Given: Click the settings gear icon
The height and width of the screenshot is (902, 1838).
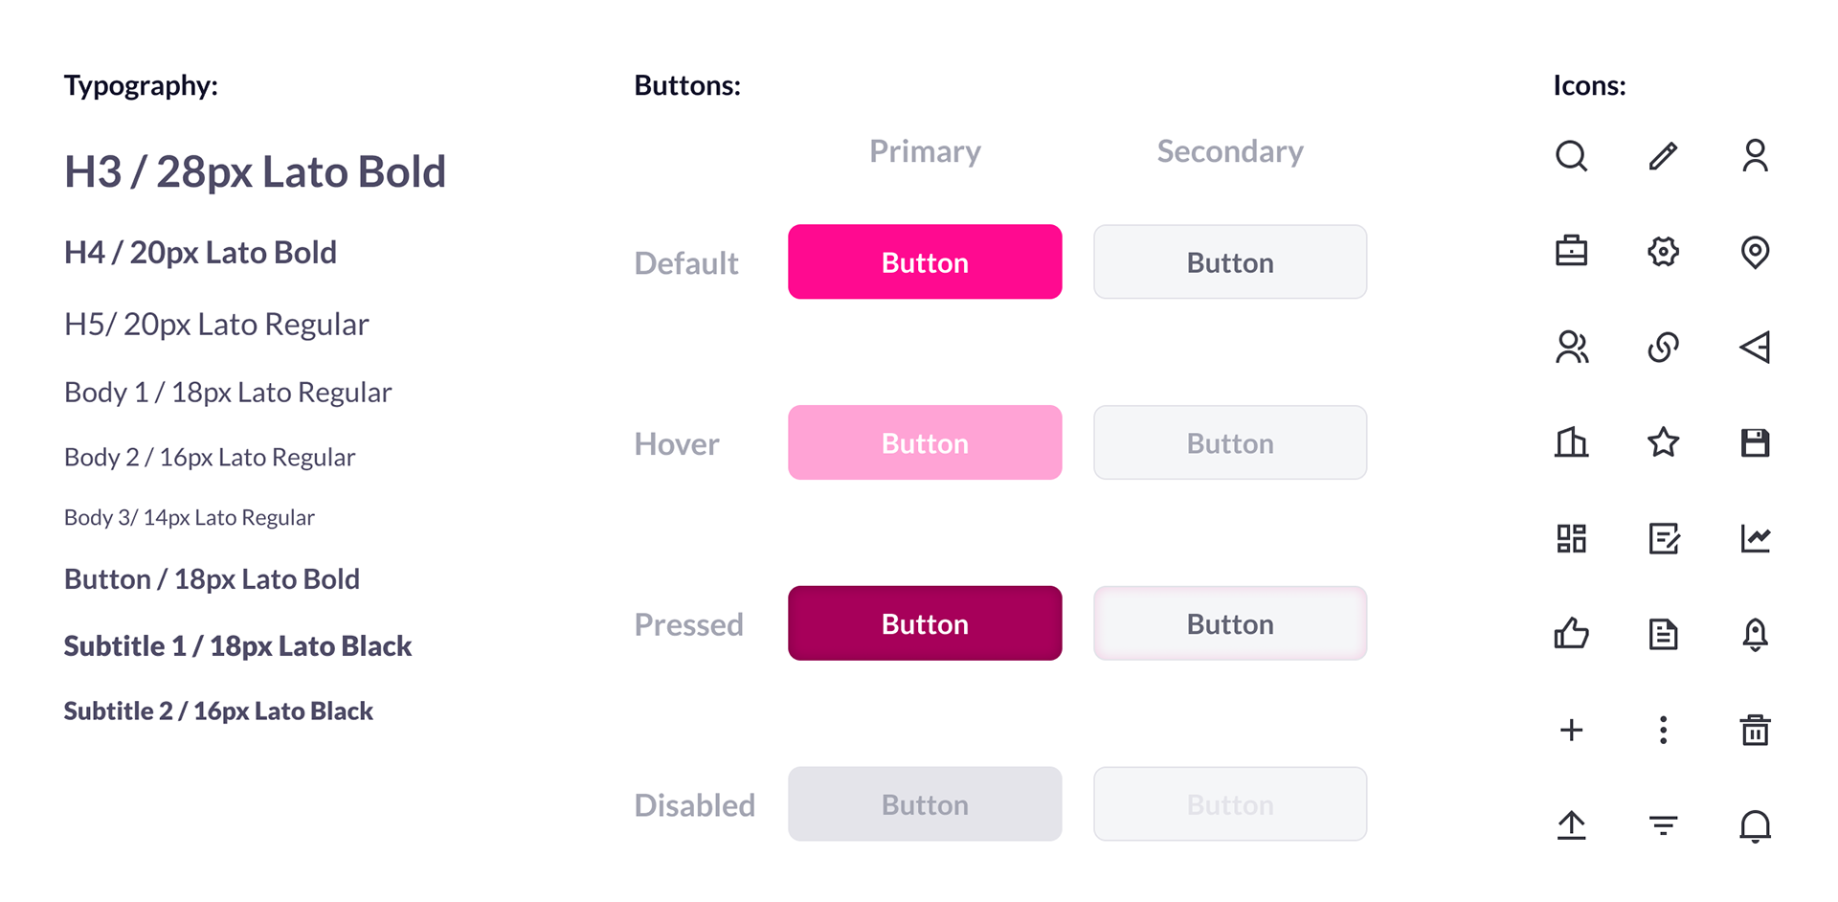Looking at the screenshot, I should (1663, 251).
